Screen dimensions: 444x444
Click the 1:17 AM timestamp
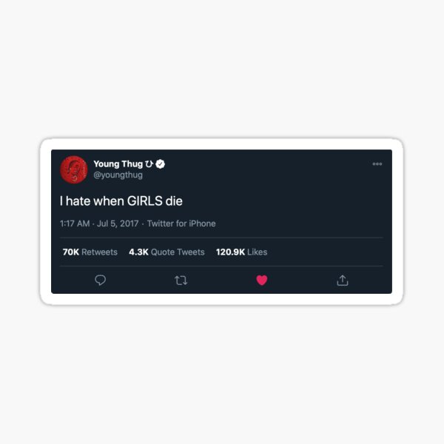click(x=75, y=223)
